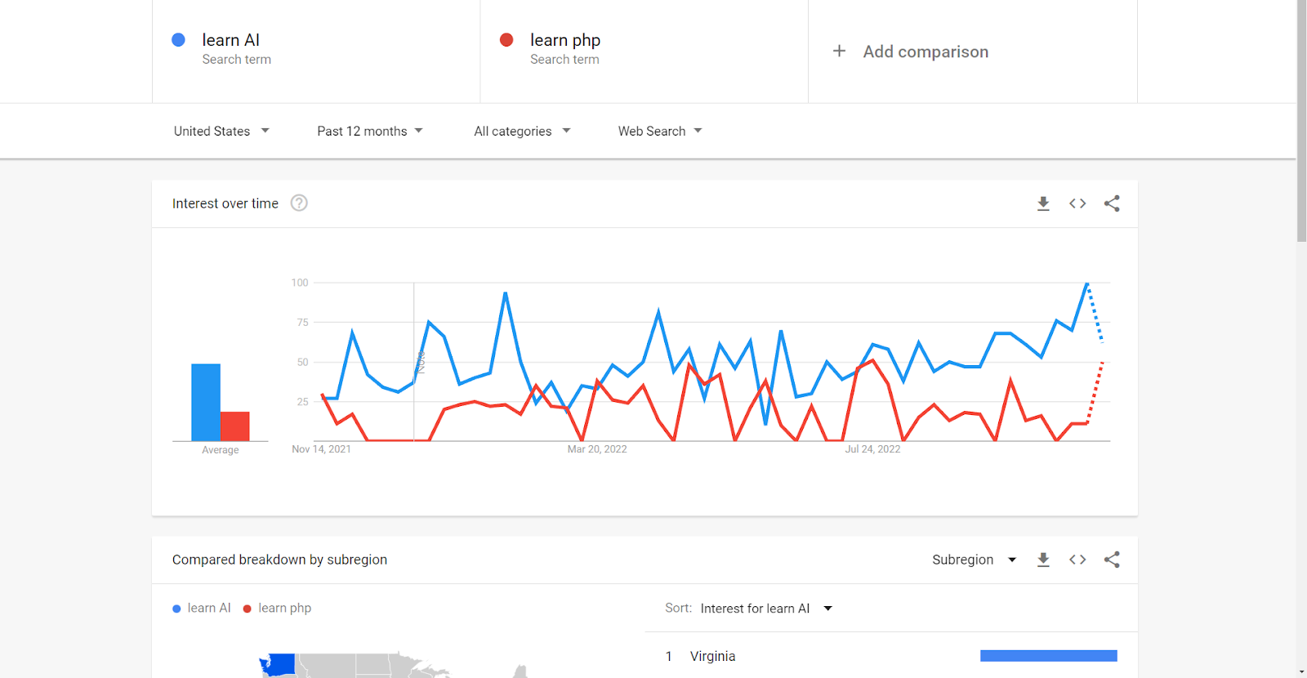1307x678 pixels.
Task: Select Virginia in the subregion list
Action: (712, 656)
